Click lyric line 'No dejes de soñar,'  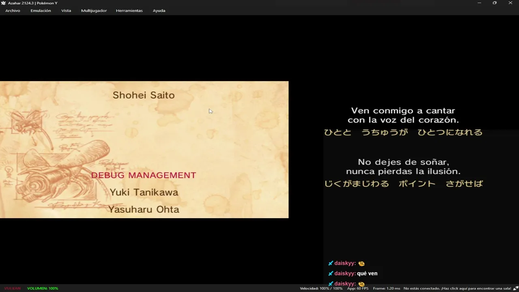click(403, 162)
